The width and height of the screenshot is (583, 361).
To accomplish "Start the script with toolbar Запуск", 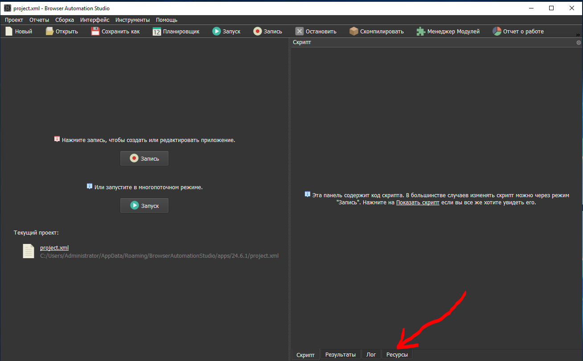I will (226, 31).
